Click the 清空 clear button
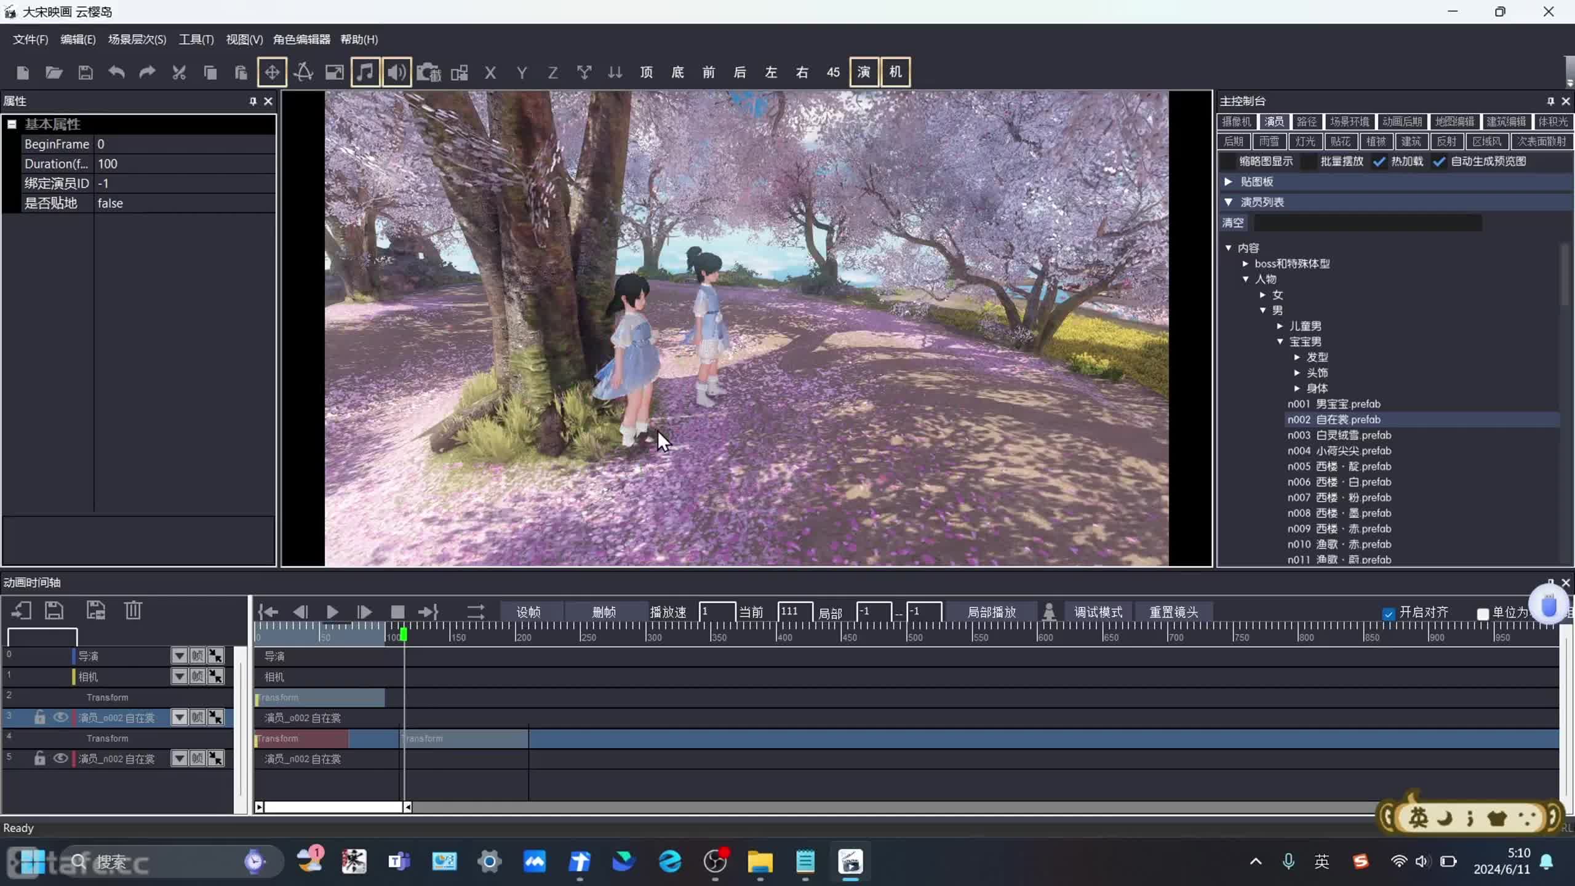The width and height of the screenshot is (1575, 886). click(1232, 223)
